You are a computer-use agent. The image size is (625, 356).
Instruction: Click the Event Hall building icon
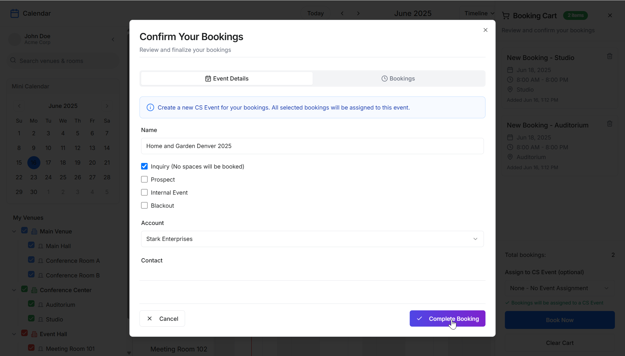tap(34, 334)
